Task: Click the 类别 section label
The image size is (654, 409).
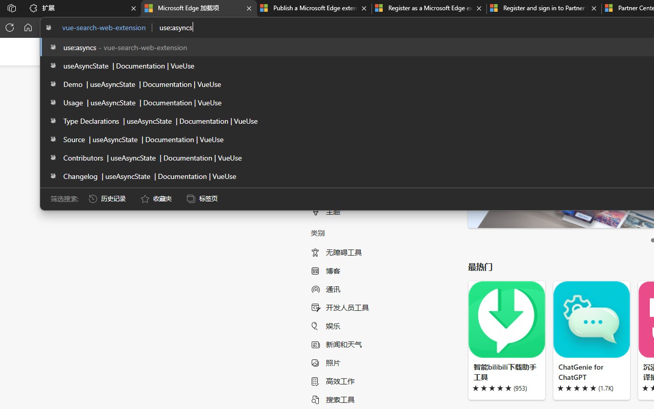Action: point(318,233)
